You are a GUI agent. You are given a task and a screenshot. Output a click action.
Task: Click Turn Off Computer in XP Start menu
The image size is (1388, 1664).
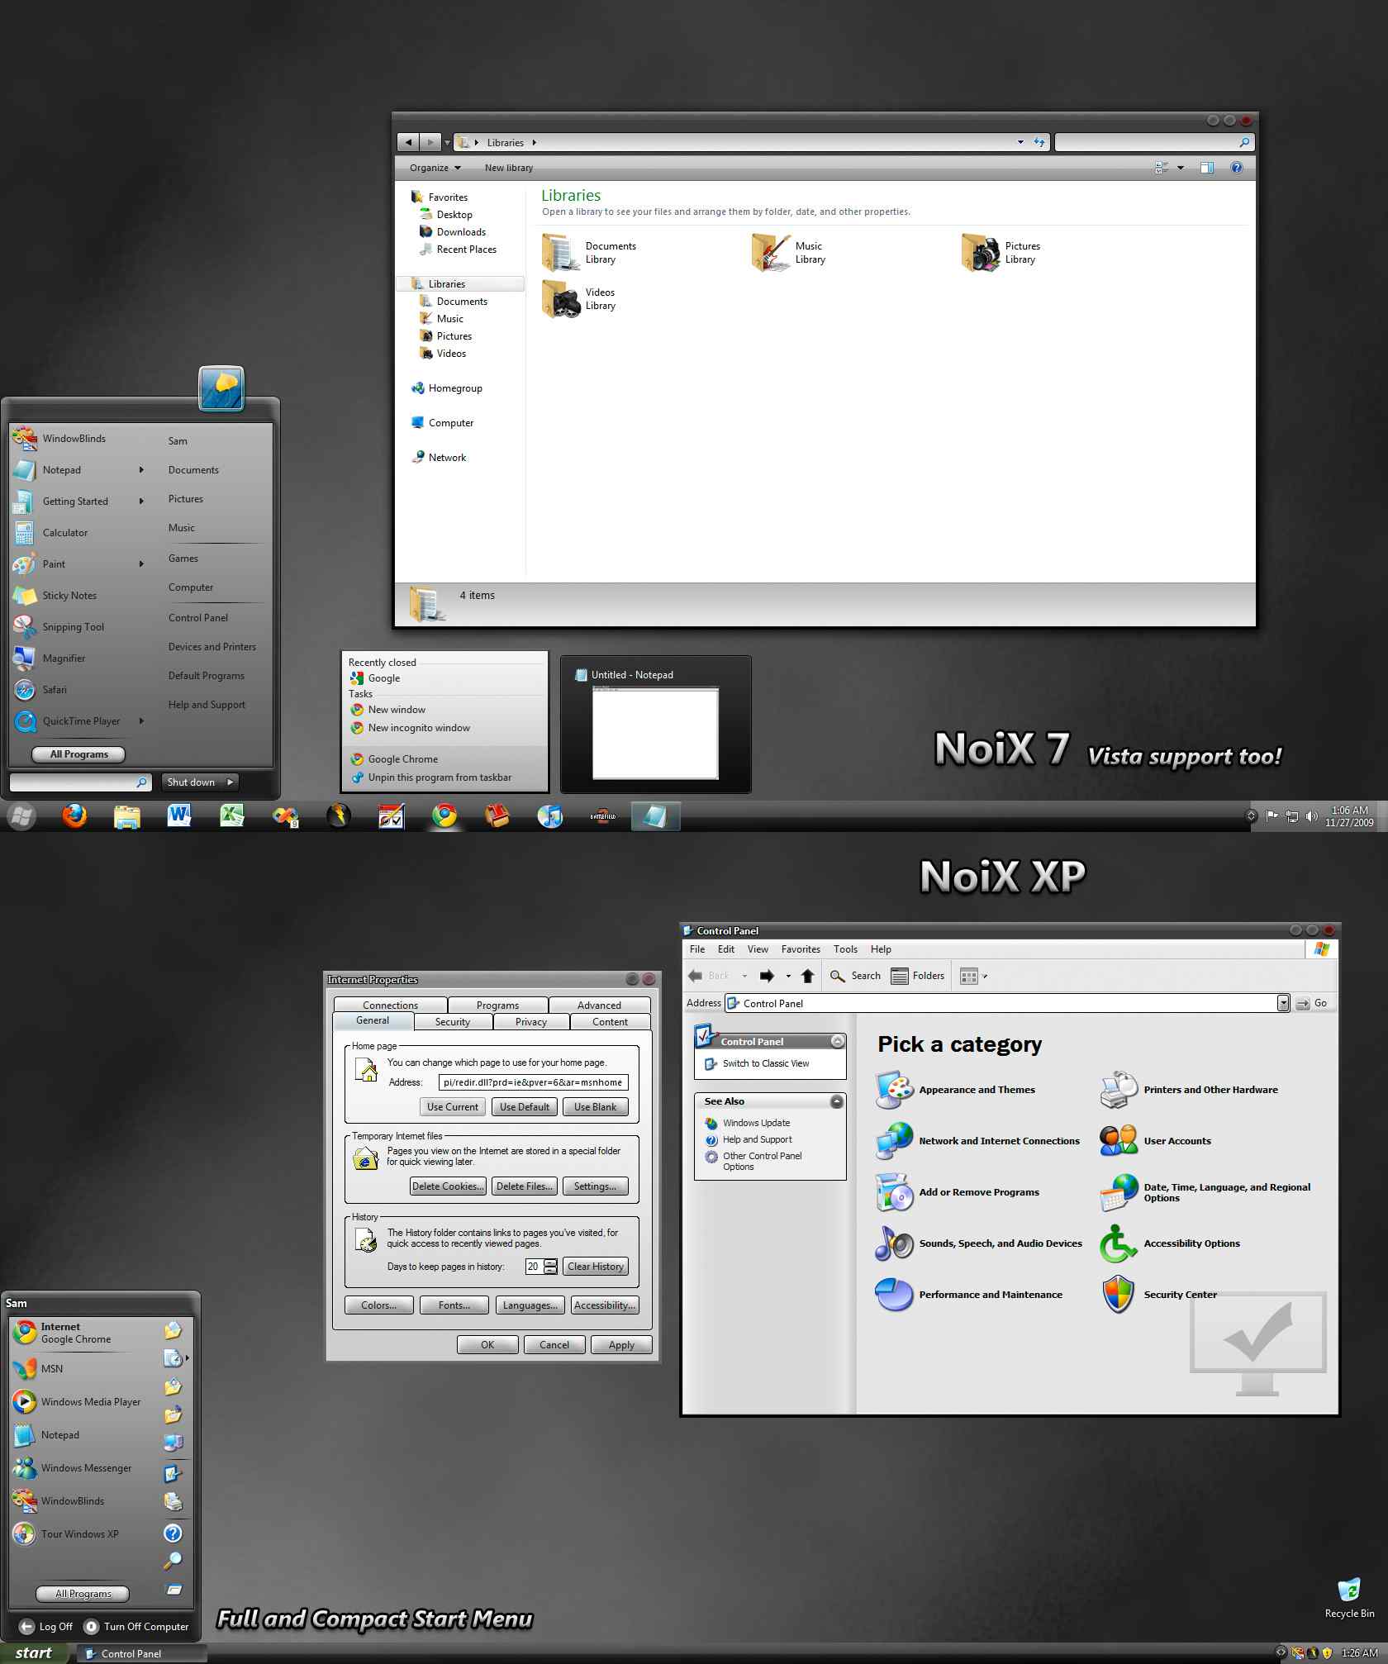(136, 1627)
